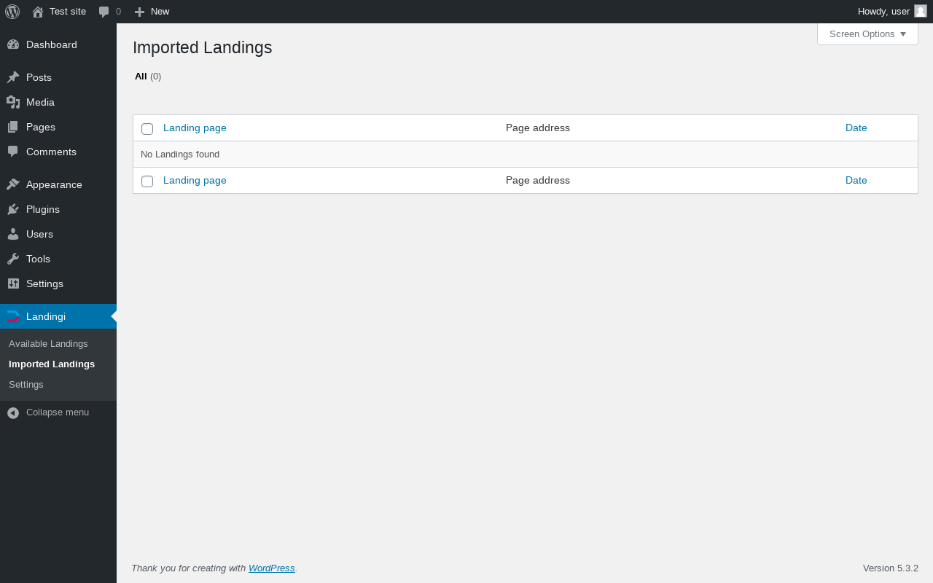The image size is (933, 583).
Task: Click the user avatar icon
Action: pyautogui.click(x=921, y=11)
